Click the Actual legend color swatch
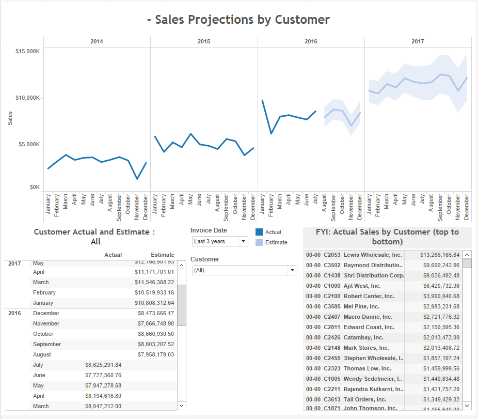Screen dimensions: 478x419 (259, 232)
